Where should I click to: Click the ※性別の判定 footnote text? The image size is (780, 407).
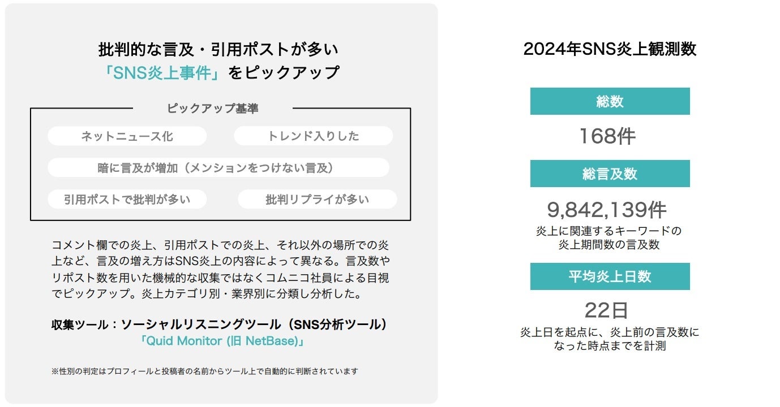pyautogui.click(x=204, y=371)
